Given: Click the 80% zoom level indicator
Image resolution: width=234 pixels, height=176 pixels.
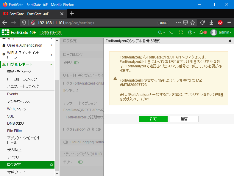Looking at the screenshot, I should point(163,23).
